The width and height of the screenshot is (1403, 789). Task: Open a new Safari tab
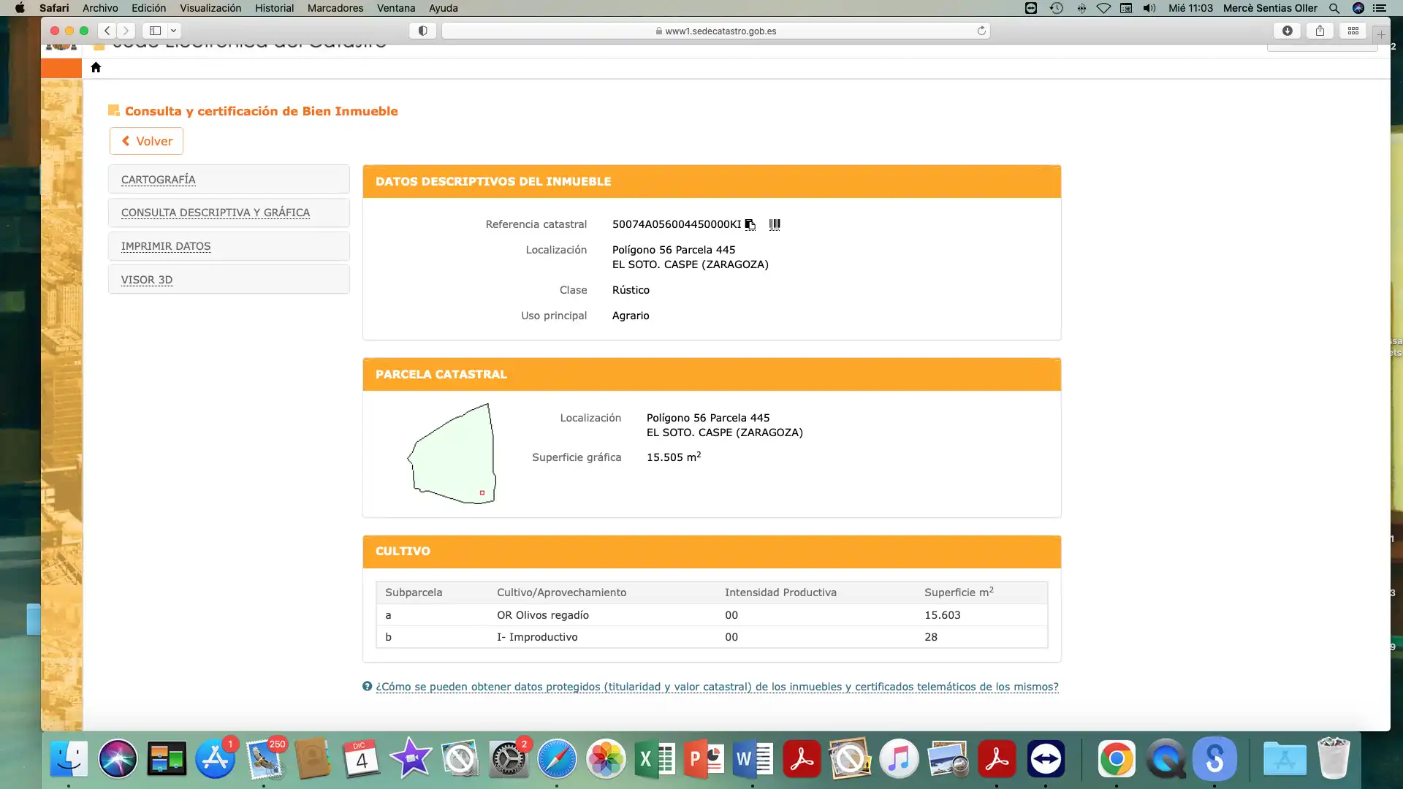click(x=1381, y=34)
